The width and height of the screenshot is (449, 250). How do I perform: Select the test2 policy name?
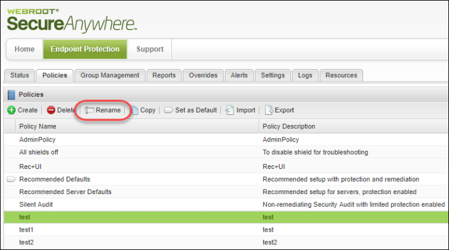click(x=26, y=242)
